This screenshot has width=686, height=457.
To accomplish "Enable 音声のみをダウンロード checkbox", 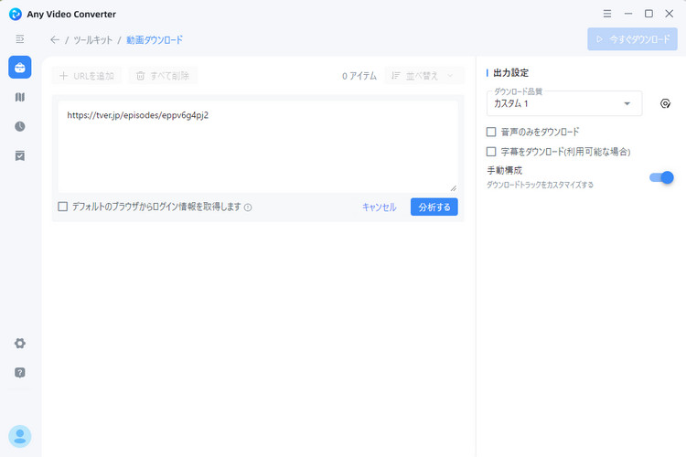I will pyautogui.click(x=491, y=132).
